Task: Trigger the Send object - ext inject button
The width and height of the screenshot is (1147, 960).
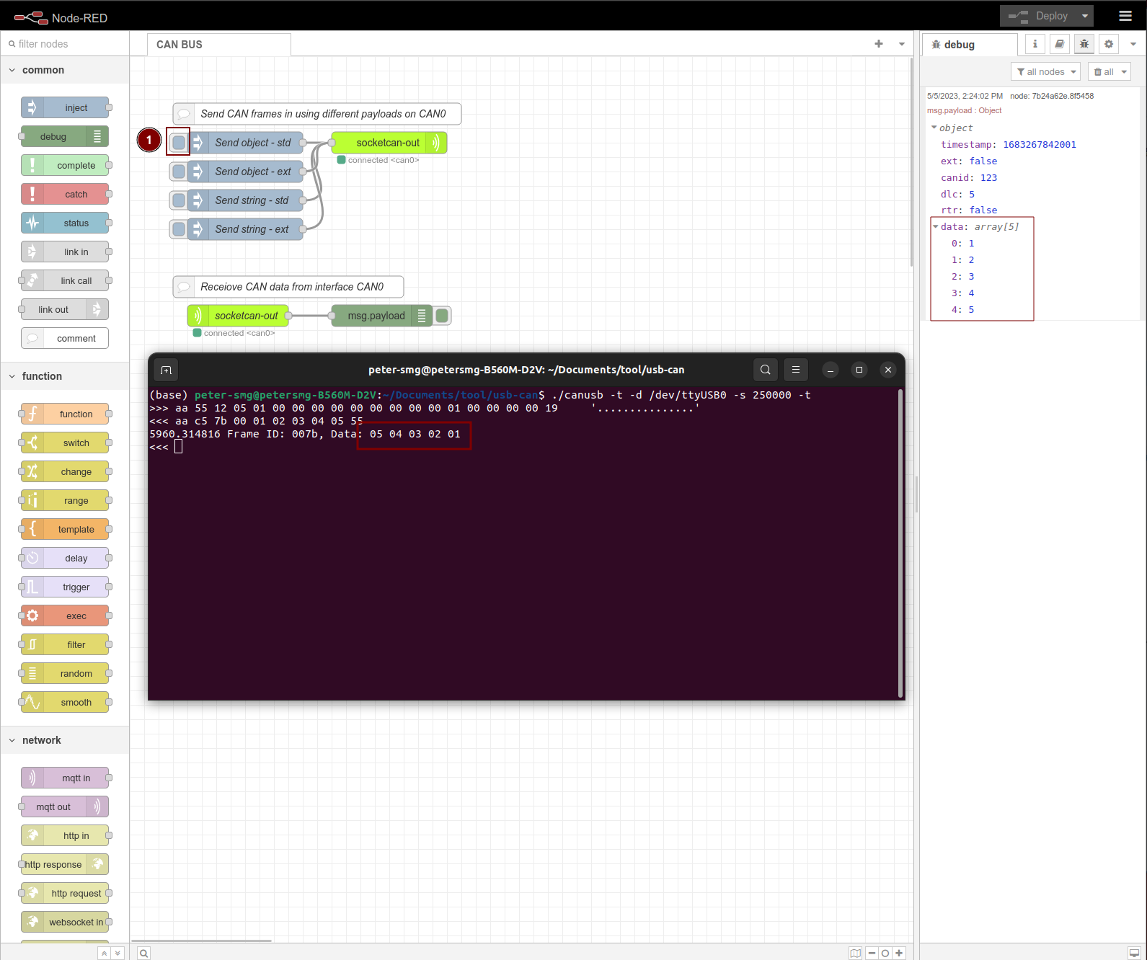Action: [179, 172]
